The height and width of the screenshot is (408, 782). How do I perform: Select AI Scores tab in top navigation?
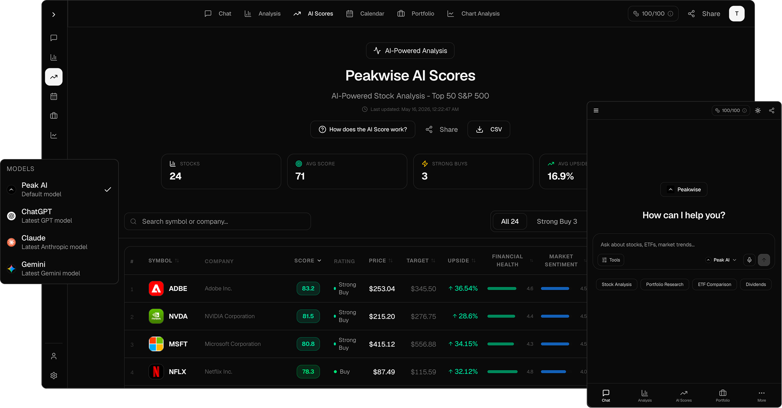tap(313, 14)
